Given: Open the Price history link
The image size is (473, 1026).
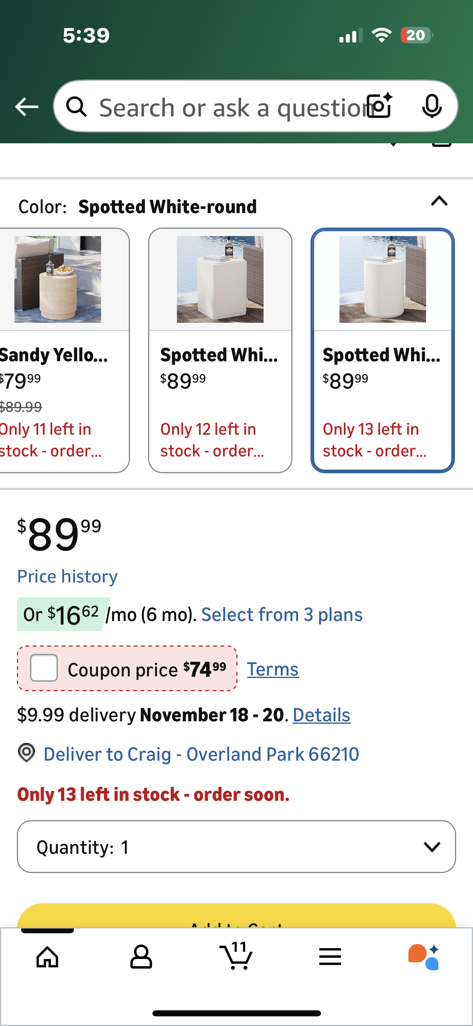Looking at the screenshot, I should (x=67, y=576).
